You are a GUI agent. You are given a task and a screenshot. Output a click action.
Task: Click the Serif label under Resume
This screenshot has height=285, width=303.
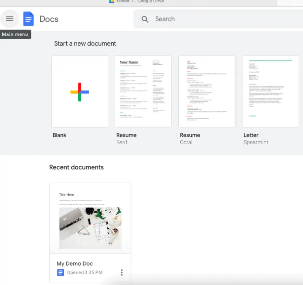point(122,142)
